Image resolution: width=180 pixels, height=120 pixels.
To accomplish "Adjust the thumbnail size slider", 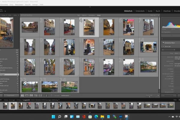I will coord(150,97).
